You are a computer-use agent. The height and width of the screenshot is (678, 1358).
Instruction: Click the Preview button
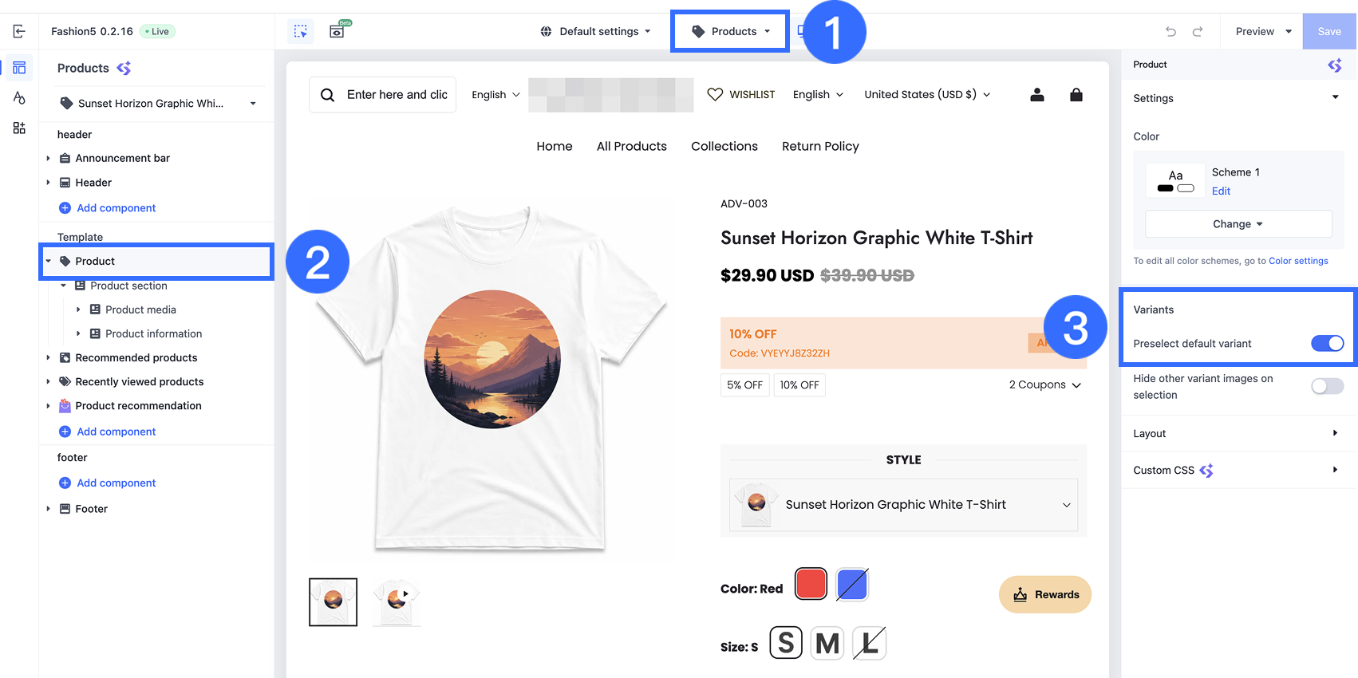(x=1263, y=32)
